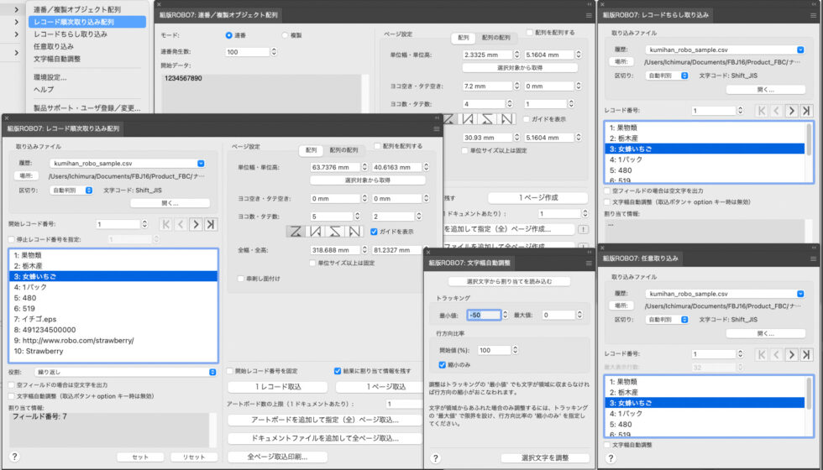Viewport: 823px width, 470px height.
Task: Jump to last record in the レコード順次取り込み配列 panel
Action: click(x=212, y=224)
